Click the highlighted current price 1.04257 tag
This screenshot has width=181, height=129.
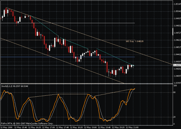[177, 65]
